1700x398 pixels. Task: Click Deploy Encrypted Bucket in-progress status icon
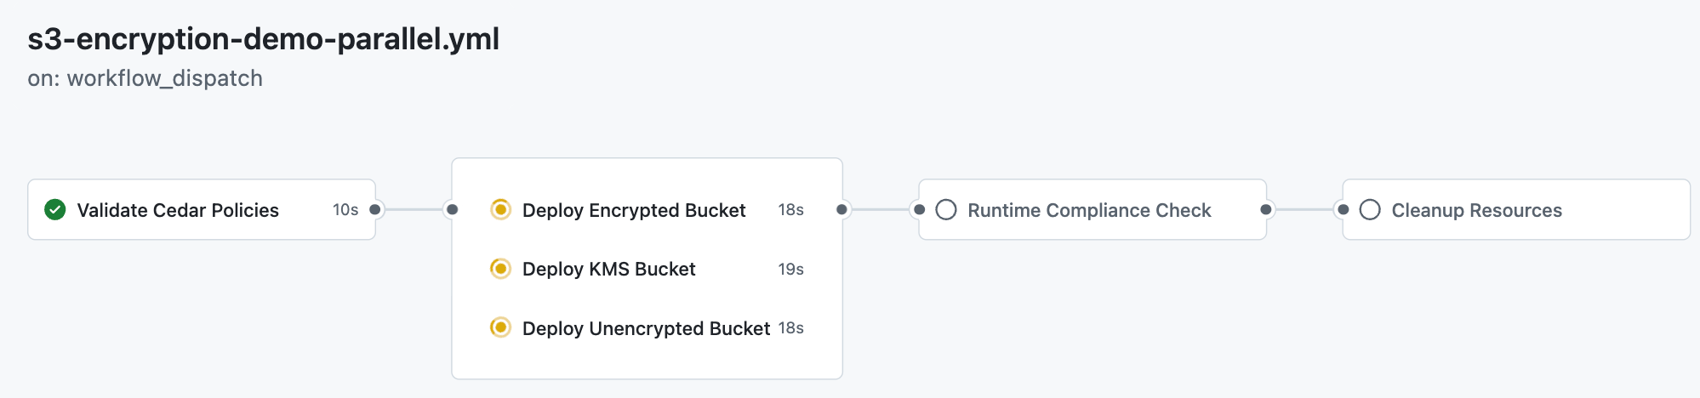[x=500, y=209]
